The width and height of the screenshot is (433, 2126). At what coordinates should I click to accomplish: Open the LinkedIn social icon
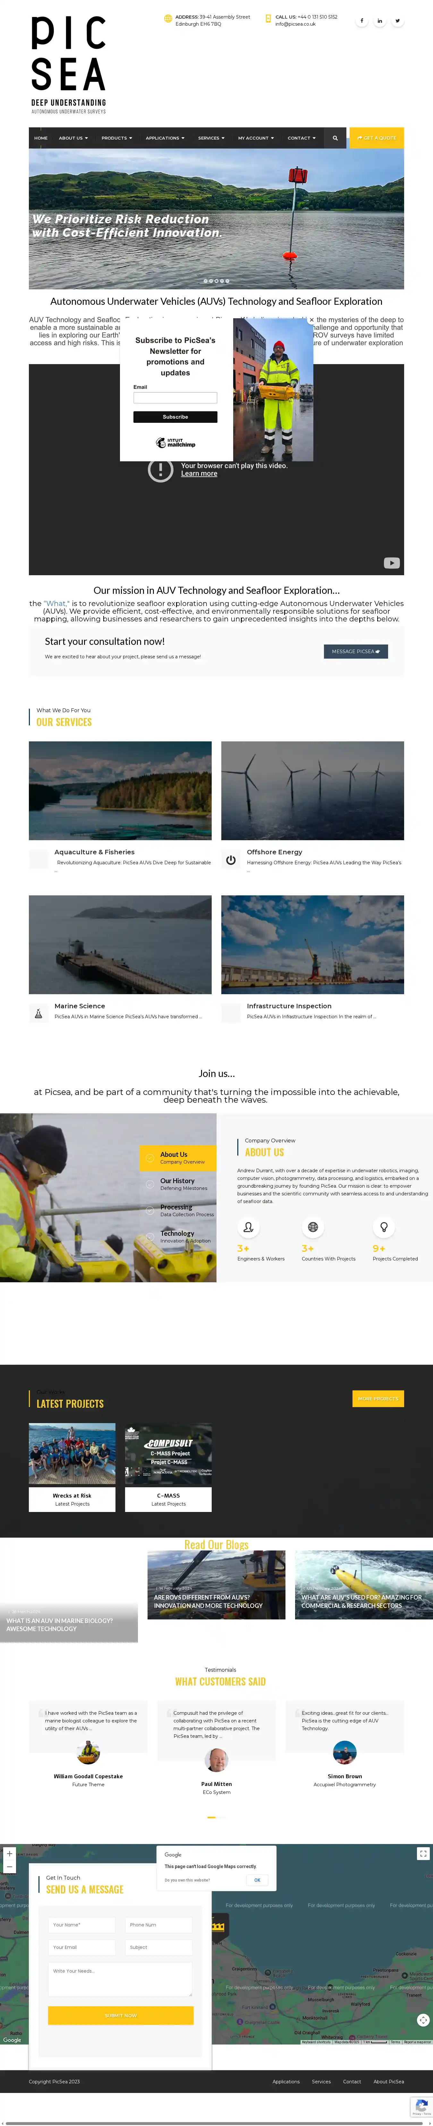coord(379,21)
